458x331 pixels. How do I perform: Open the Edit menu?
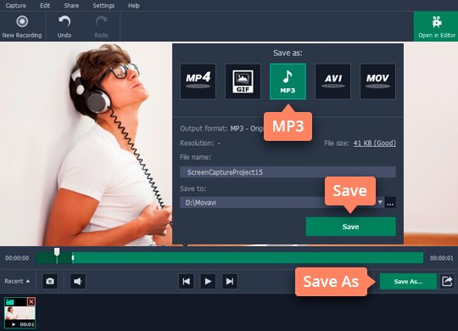pos(45,6)
